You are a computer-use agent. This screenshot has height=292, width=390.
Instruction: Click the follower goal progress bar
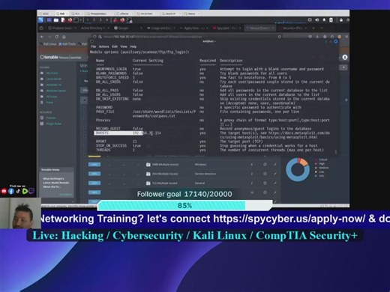click(184, 205)
